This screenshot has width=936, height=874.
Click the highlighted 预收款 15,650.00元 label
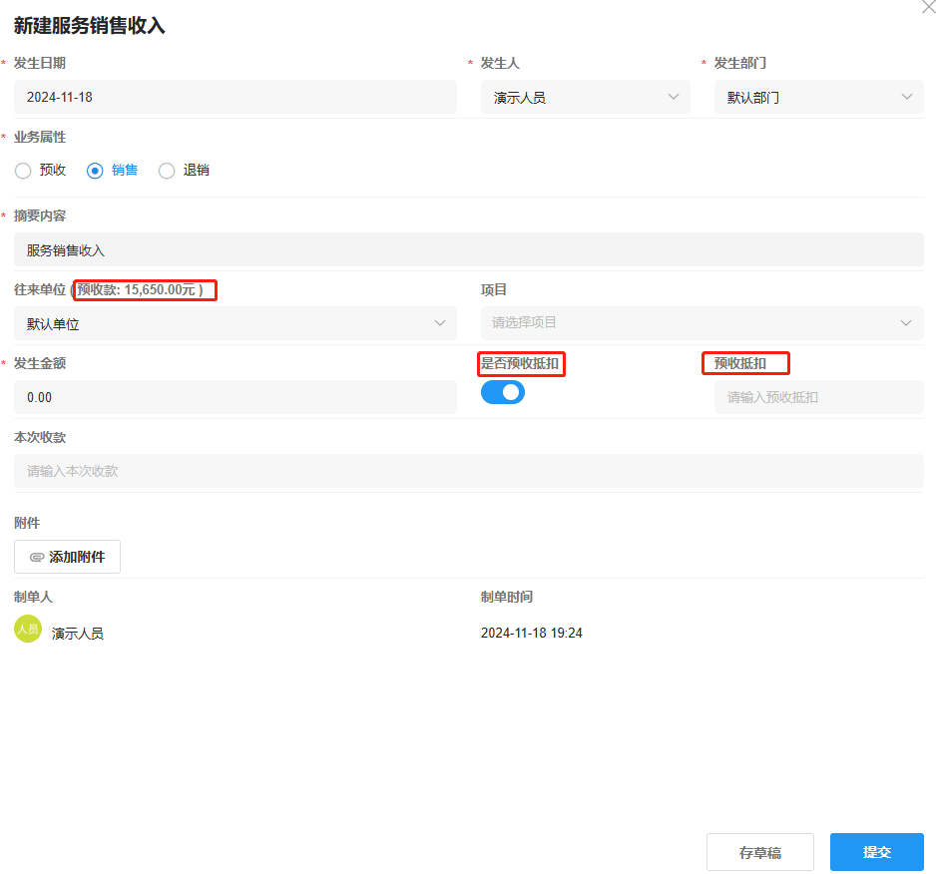point(145,290)
